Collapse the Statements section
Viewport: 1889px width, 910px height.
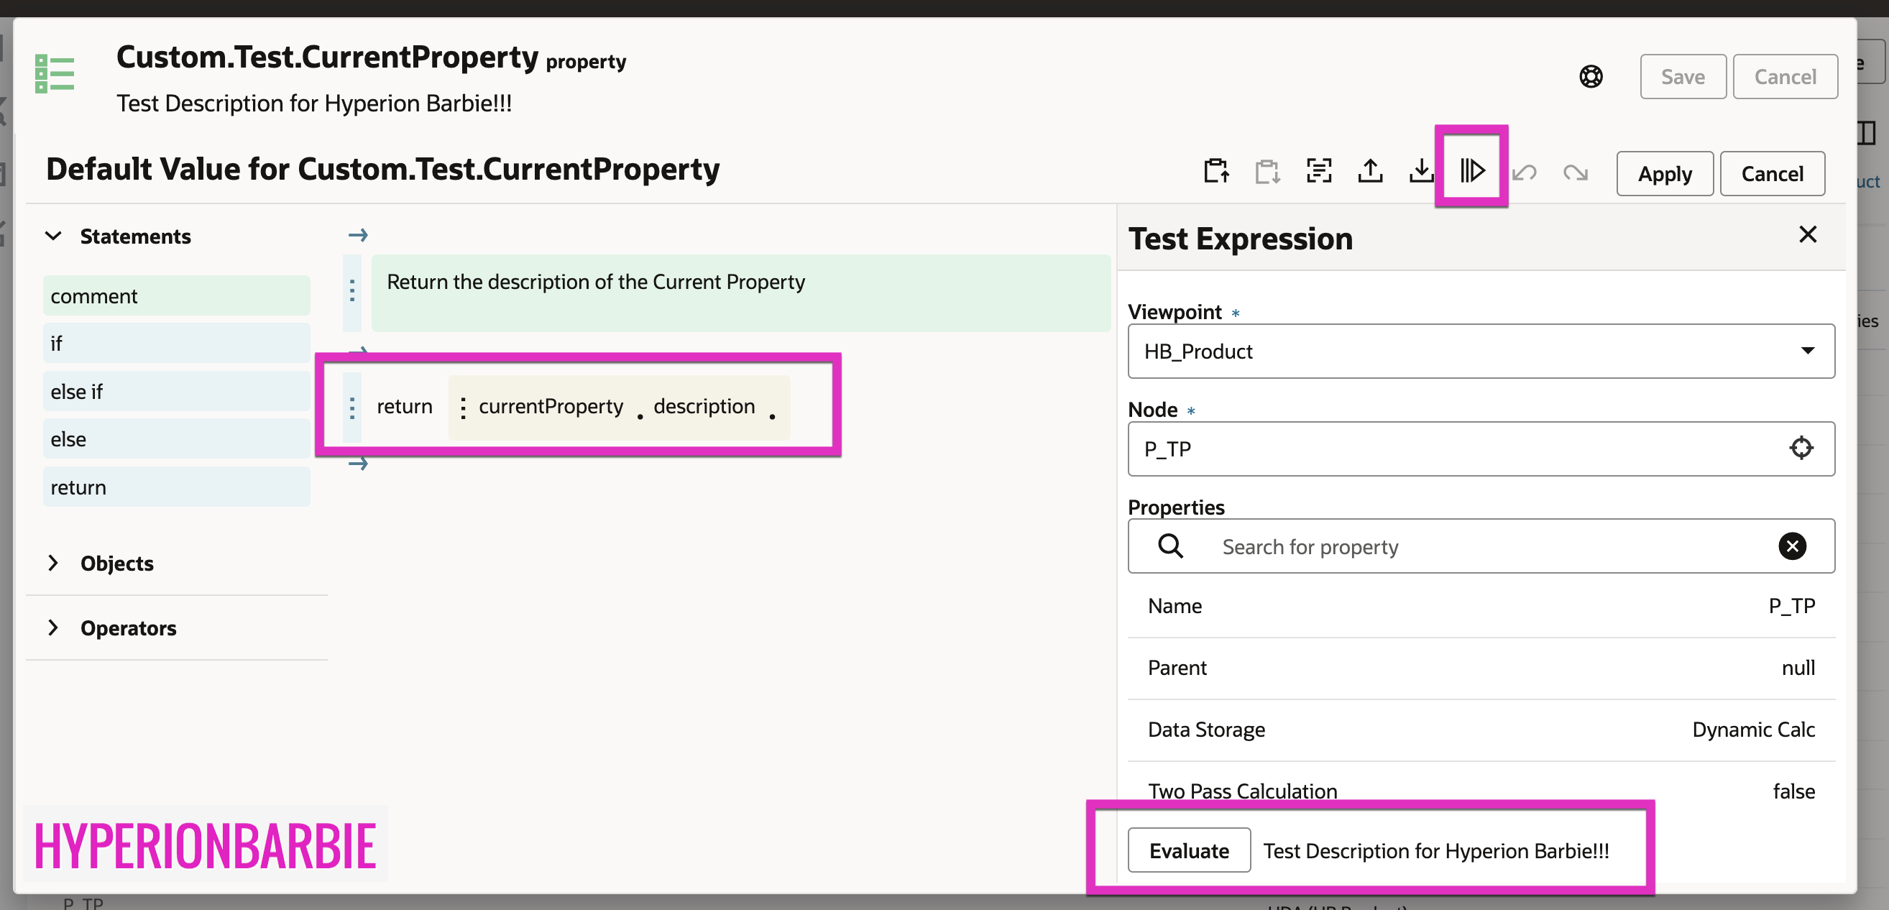(53, 236)
